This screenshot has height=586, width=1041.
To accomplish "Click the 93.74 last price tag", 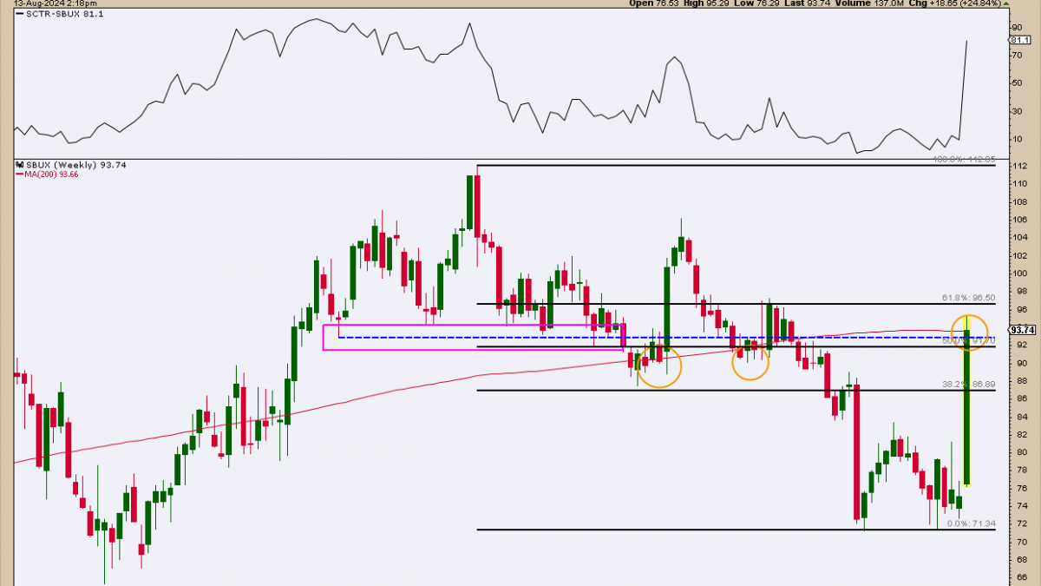I will (x=1022, y=330).
